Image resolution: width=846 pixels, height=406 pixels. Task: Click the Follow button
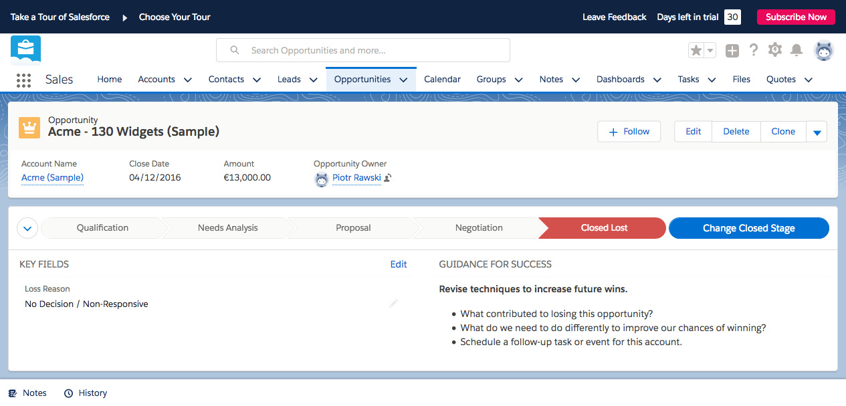(x=629, y=132)
